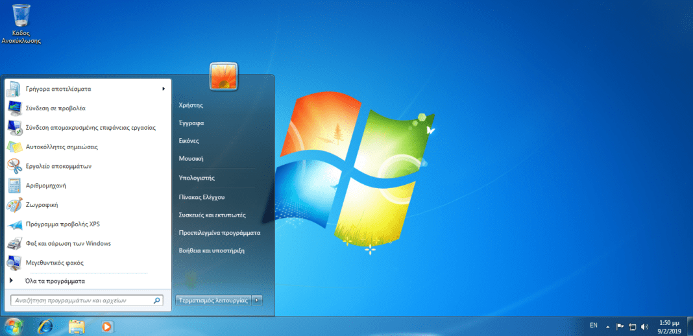Select Φαξ και σάρωση των Windows text
This screenshot has width=693, height=336.
pos(69,243)
